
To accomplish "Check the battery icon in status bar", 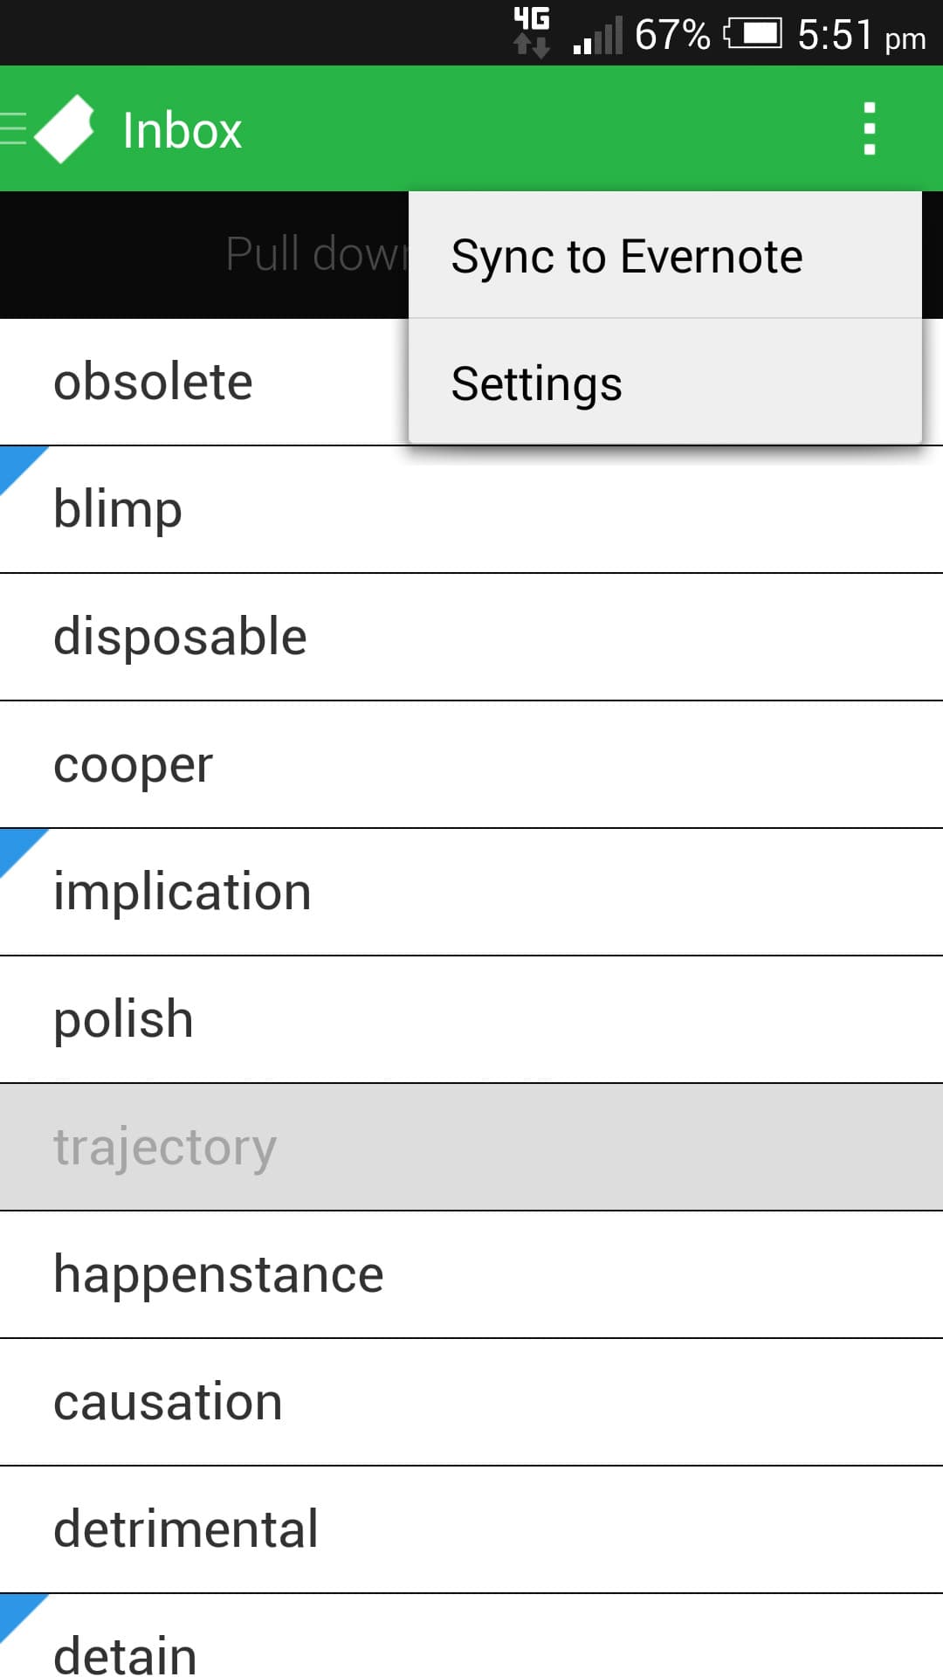I will pos(753,35).
